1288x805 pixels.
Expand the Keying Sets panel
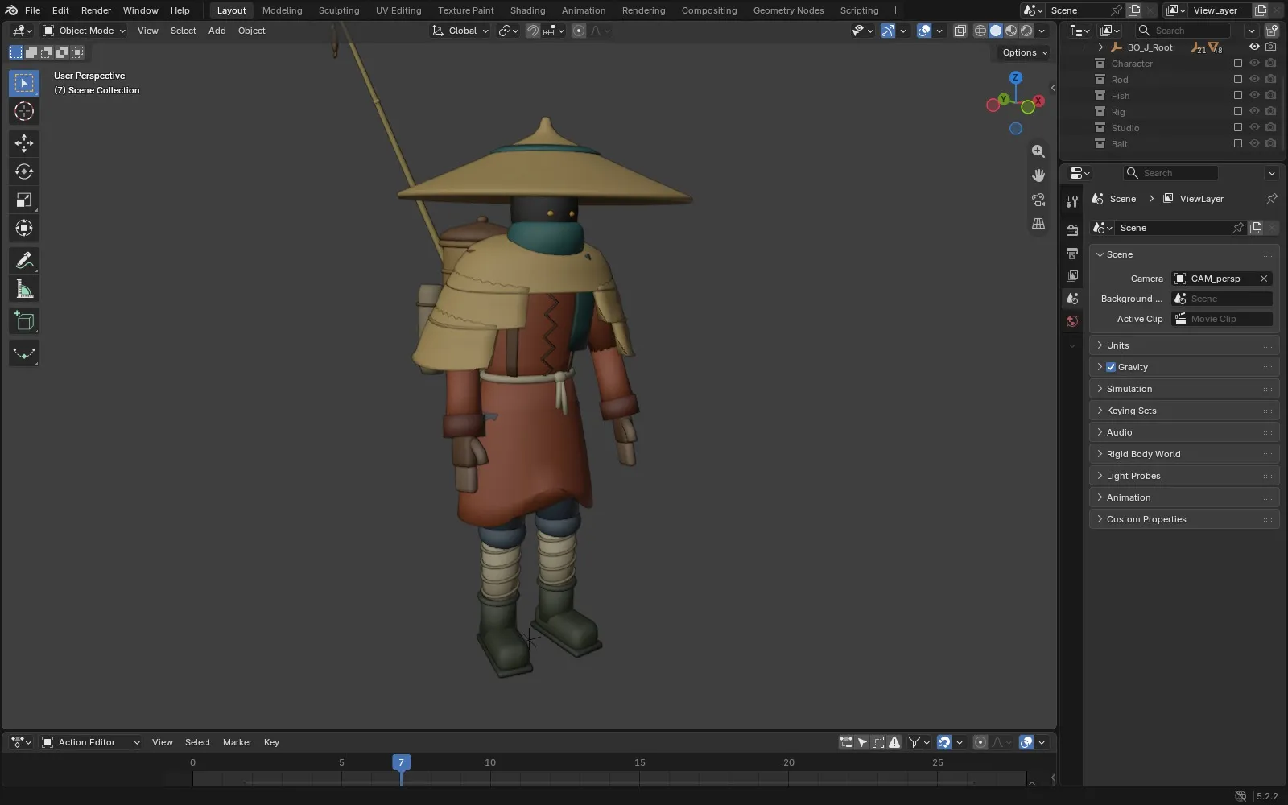coord(1184,411)
